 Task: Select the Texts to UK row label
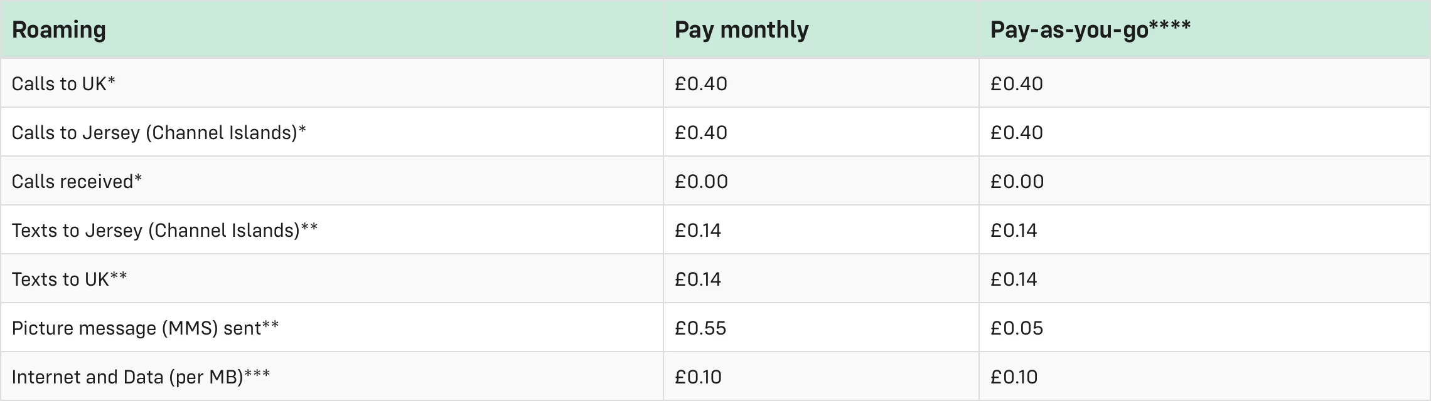click(x=69, y=279)
